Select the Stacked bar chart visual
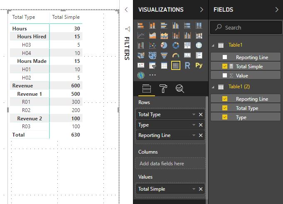The image size is (283, 204). pyautogui.click(x=141, y=25)
